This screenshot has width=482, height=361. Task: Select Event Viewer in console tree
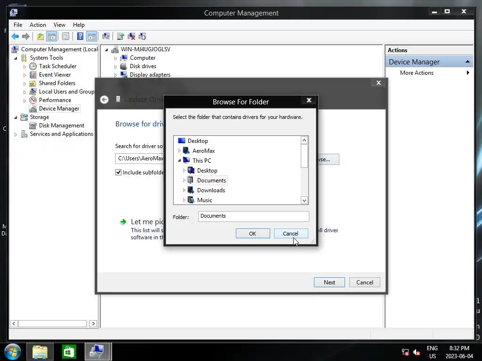55,75
